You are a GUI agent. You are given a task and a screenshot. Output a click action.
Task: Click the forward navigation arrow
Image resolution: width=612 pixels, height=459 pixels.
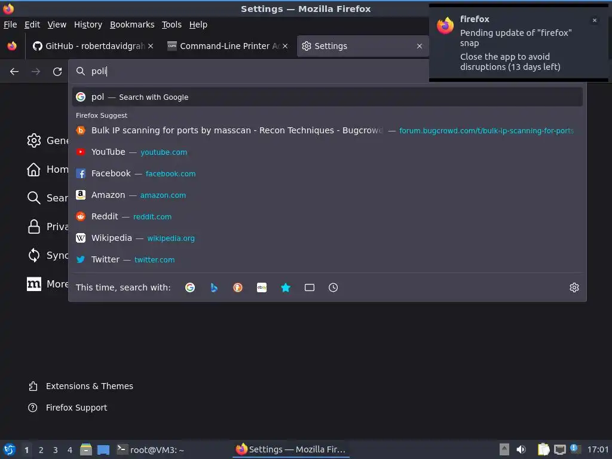(x=35, y=72)
